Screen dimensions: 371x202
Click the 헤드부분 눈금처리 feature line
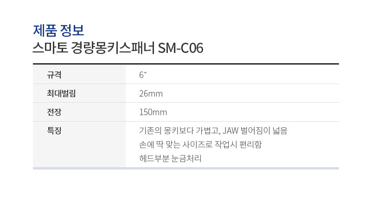pyautogui.click(x=170, y=158)
